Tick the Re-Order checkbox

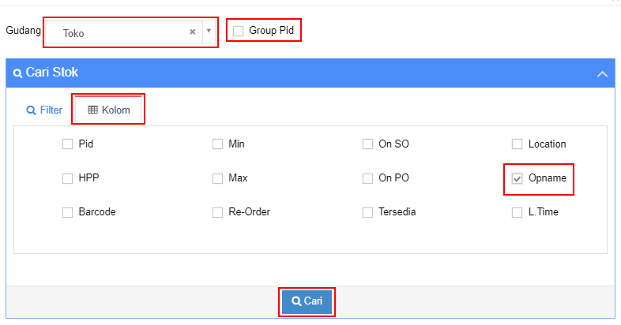click(x=217, y=212)
